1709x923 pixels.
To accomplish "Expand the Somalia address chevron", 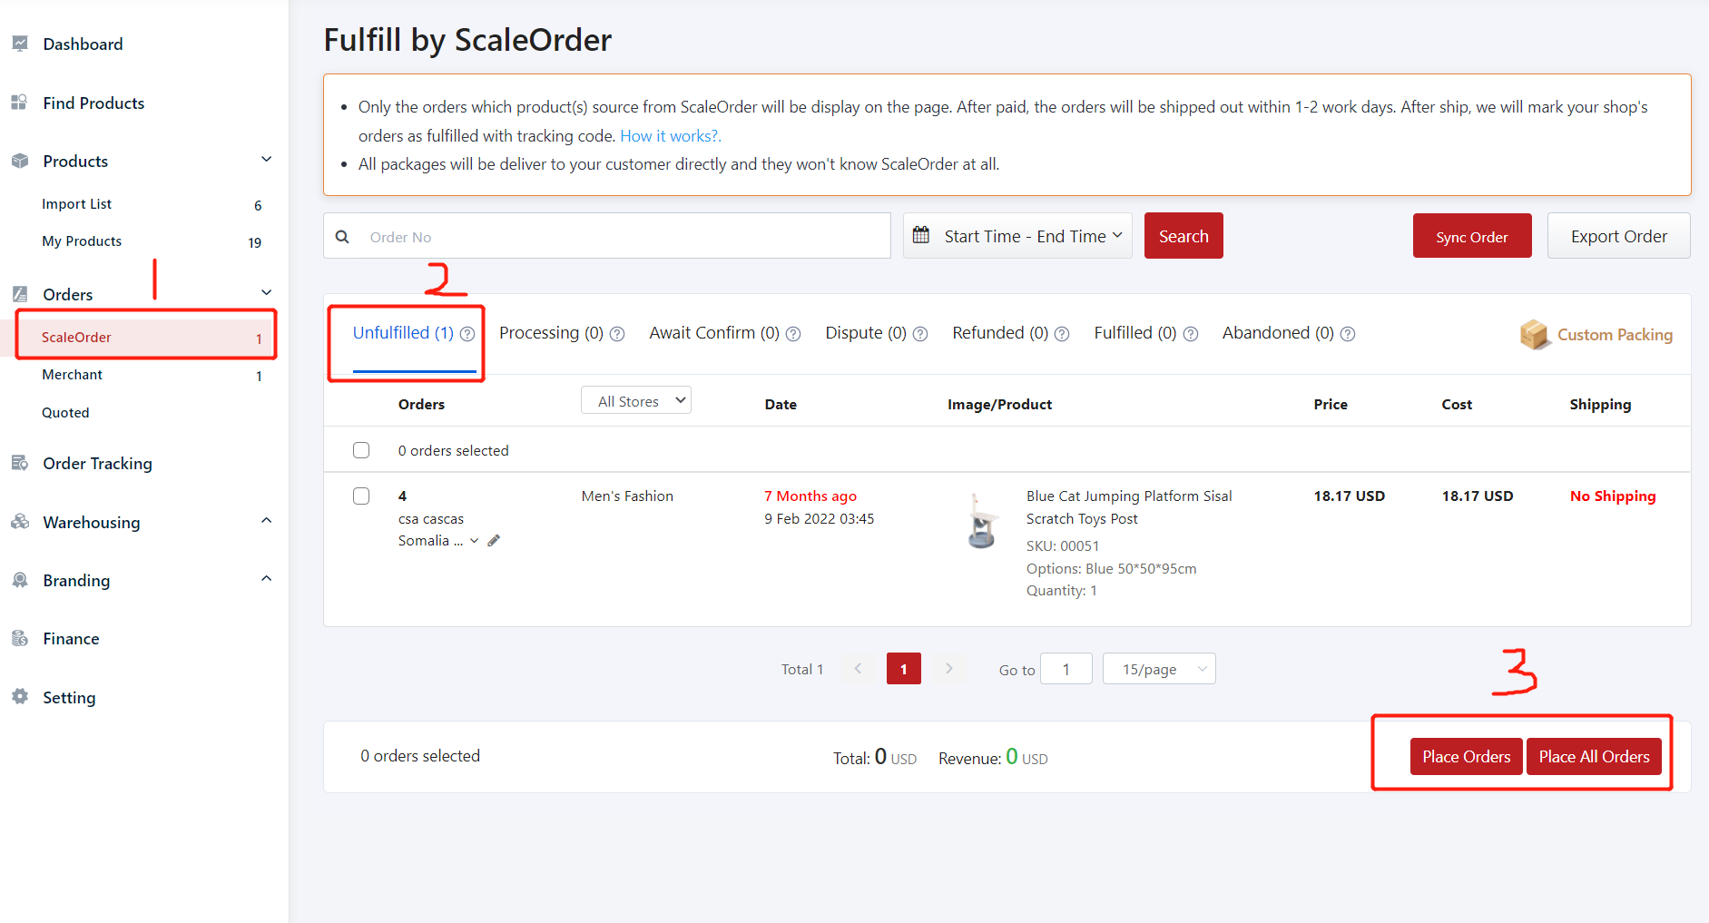I will tap(474, 541).
